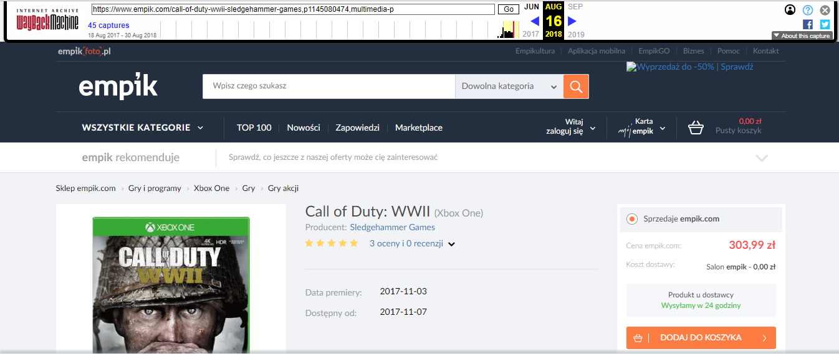Open the 'Gry' breadcrumb

click(x=249, y=188)
